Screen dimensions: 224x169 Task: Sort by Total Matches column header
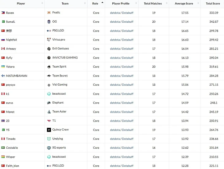pyautogui.click(x=153, y=4)
